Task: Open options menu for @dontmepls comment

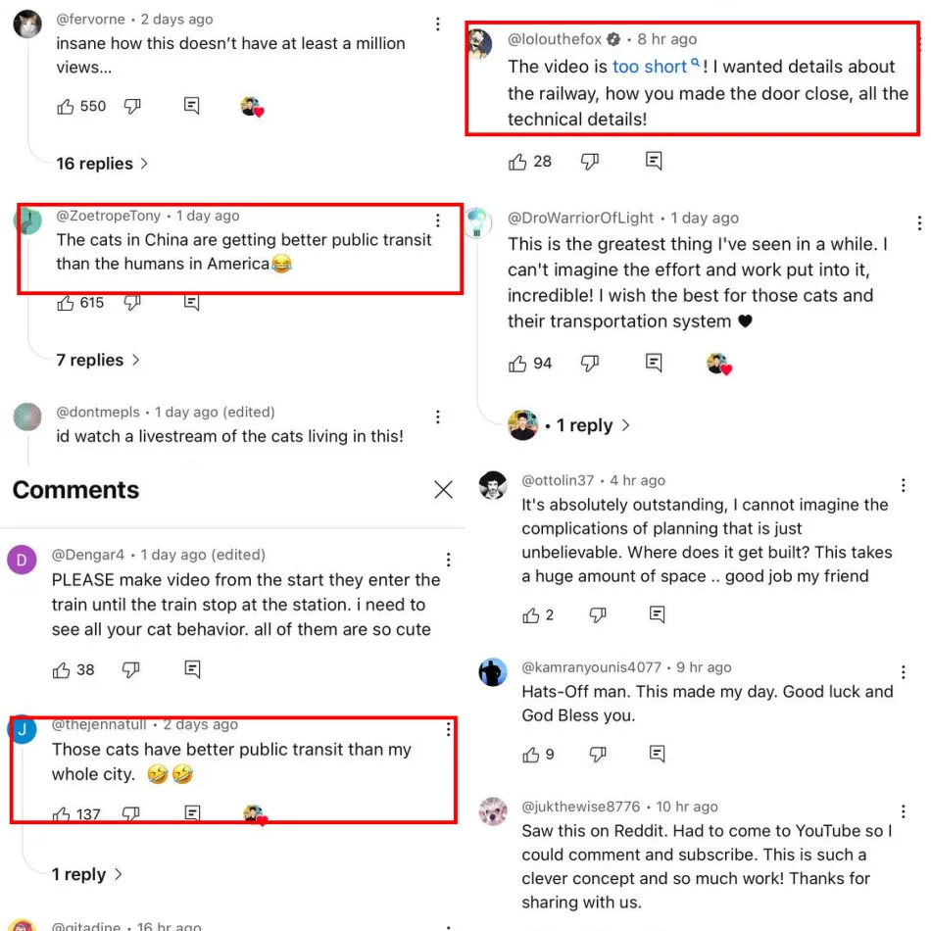Action: tap(437, 416)
